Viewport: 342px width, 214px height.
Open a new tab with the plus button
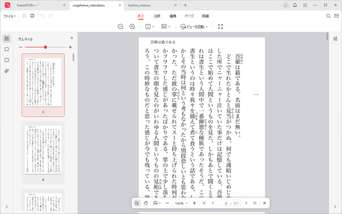coord(185,5)
